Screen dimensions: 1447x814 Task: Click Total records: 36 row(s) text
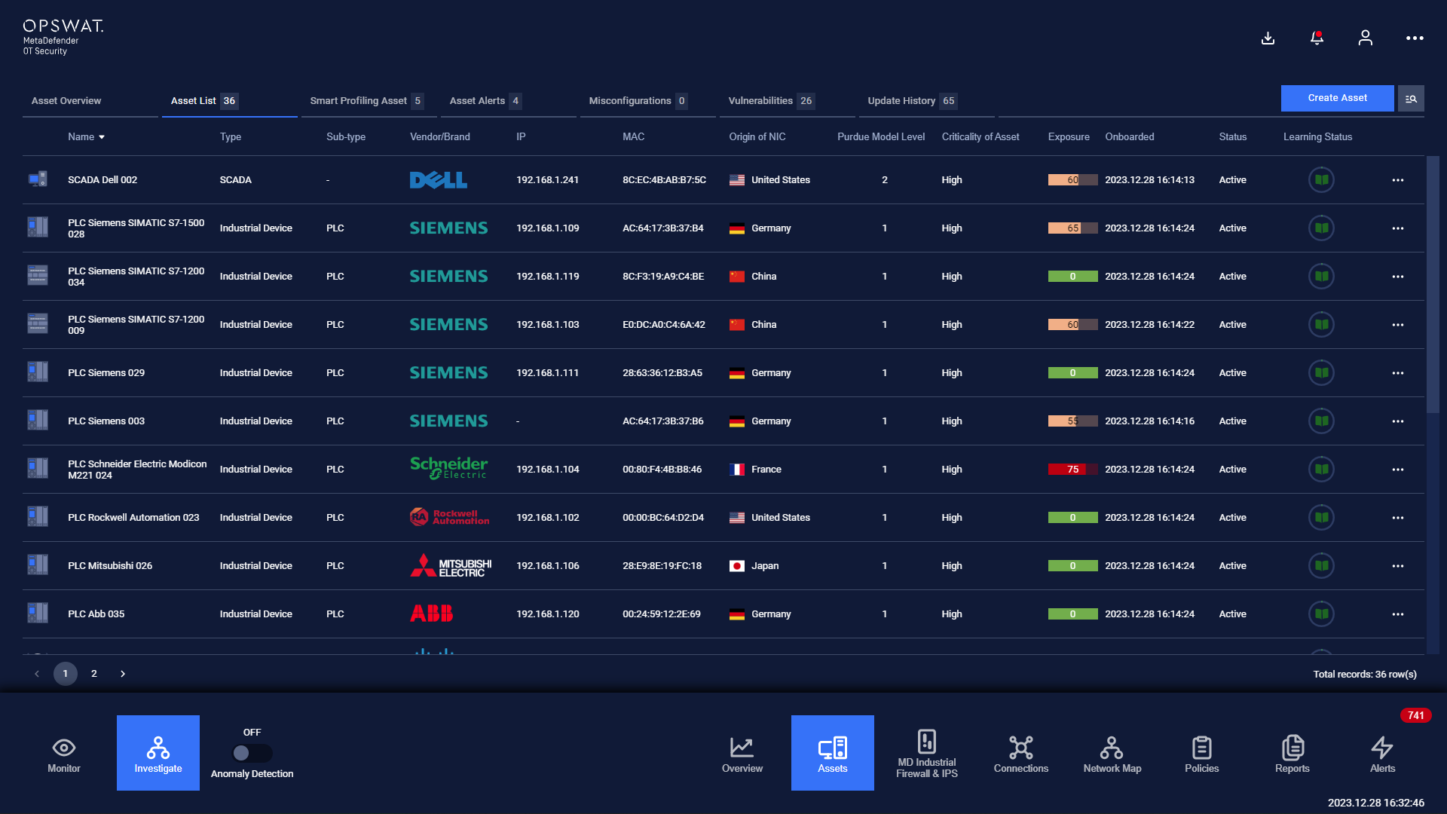coord(1365,675)
